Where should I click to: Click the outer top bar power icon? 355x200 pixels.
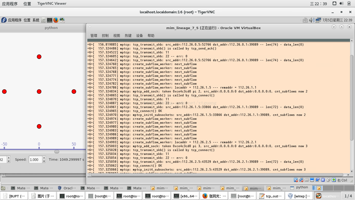(349, 3)
